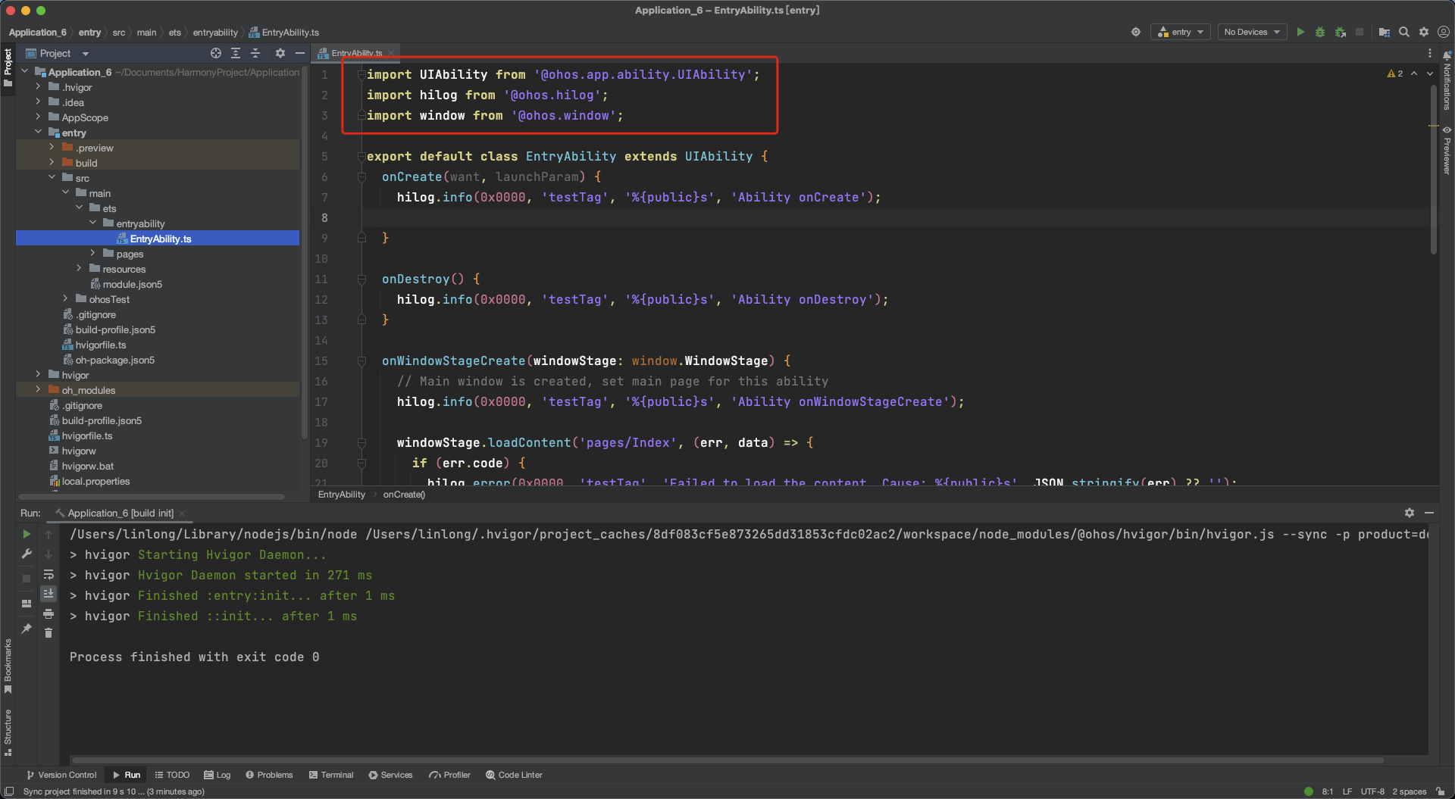
Task: Toggle the Structure tool window
Action: click(8, 732)
